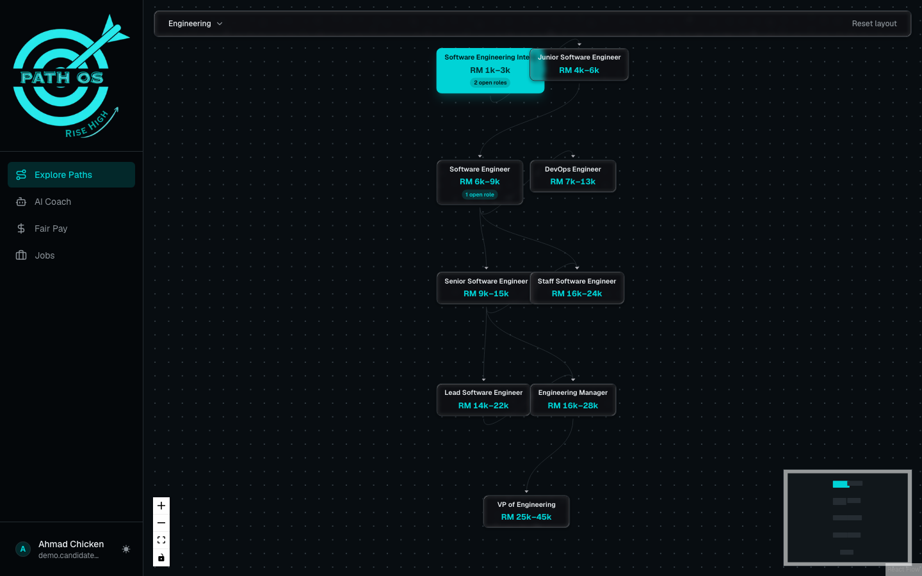Select the Software Engineer RM 6k–9k node
Viewport: 922px width, 576px height.
pyautogui.click(x=480, y=182)
